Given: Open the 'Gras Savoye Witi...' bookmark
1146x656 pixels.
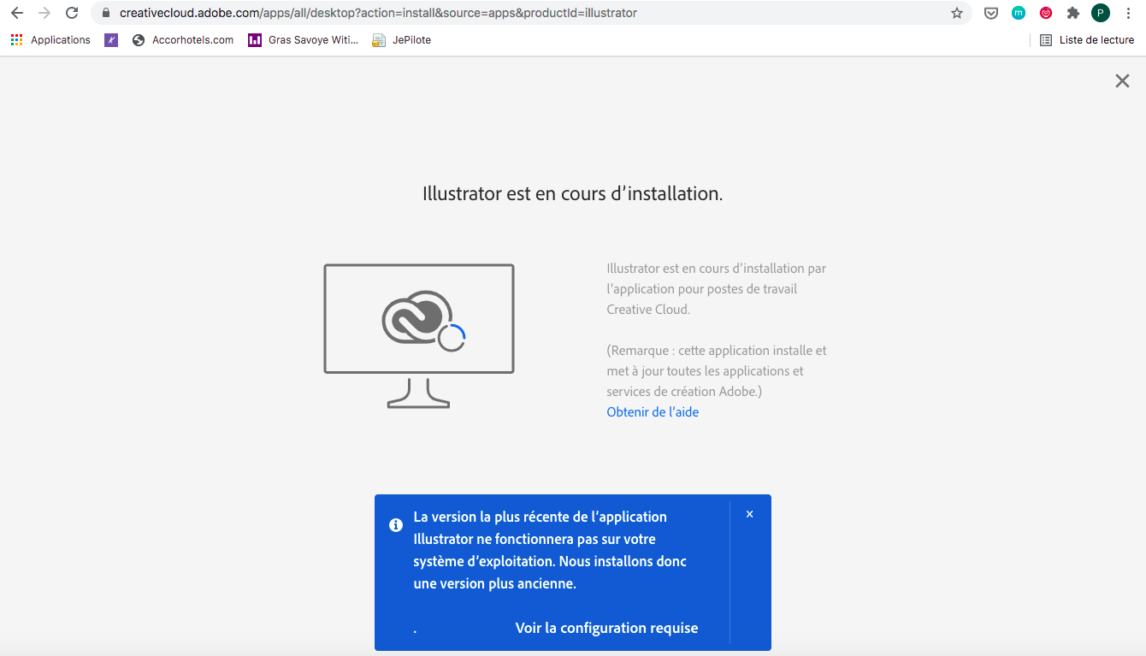Looking at the screenshot, I should tap(303, 39).
